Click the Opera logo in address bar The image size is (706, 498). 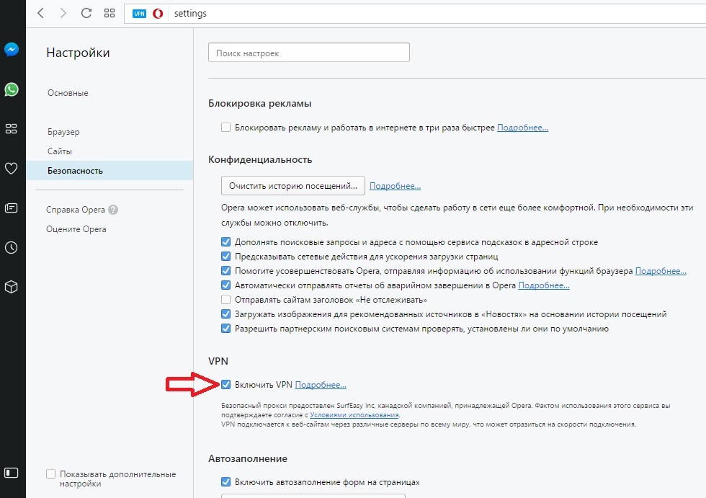(158, 14)
